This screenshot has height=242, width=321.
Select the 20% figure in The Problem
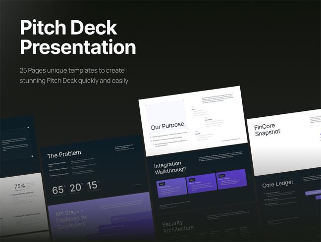click(x=75, y=187)
